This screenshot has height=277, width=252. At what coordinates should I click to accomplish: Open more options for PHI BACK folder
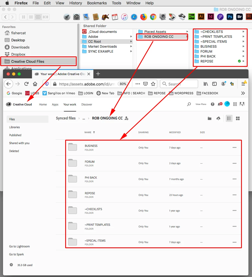click(x=234, y=179)
